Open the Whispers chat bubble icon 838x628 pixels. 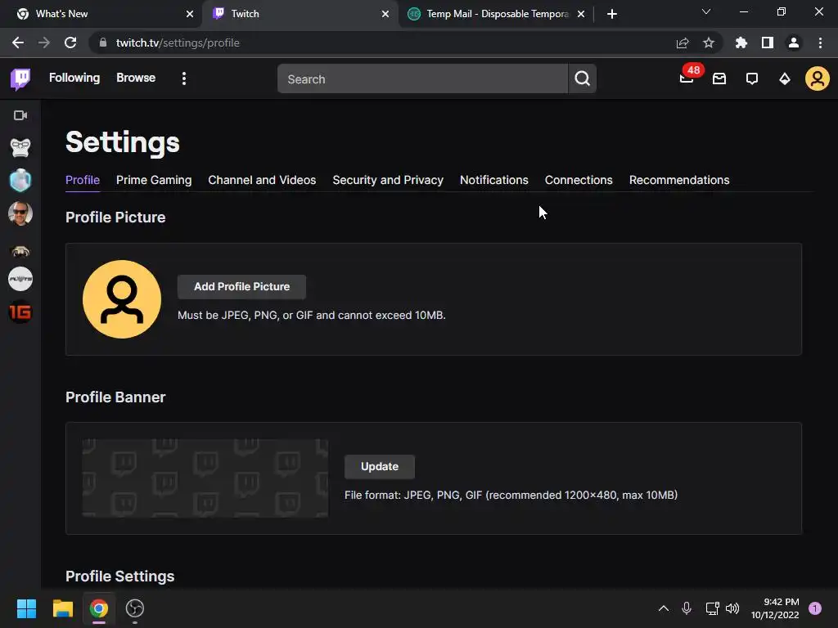[752, 79]
